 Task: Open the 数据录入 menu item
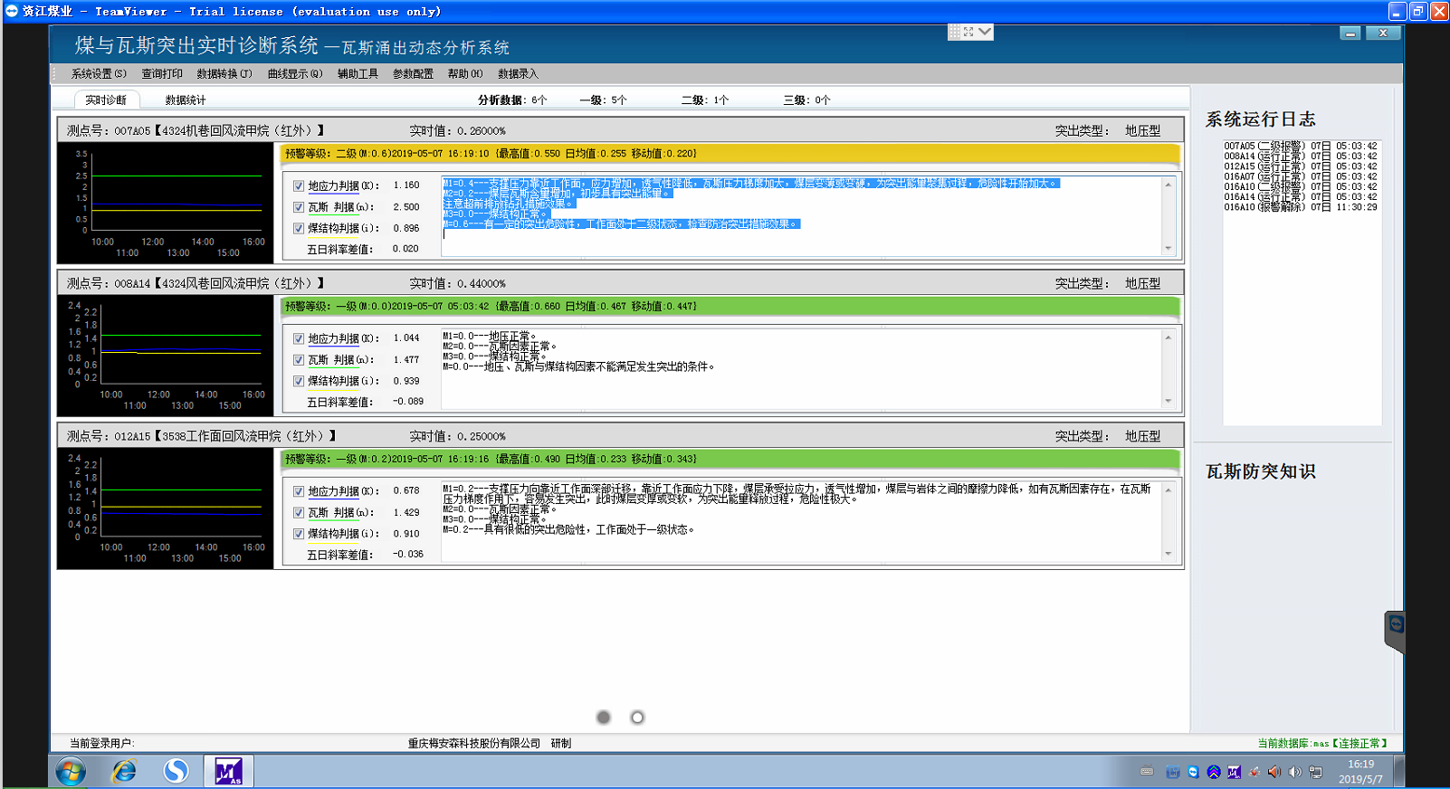[518, 74]
